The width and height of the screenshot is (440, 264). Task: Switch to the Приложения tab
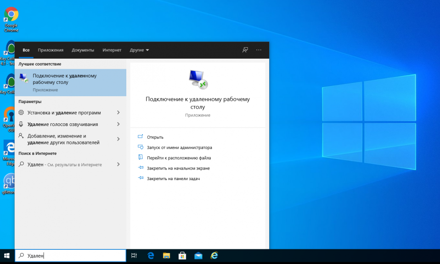point(51,50)
